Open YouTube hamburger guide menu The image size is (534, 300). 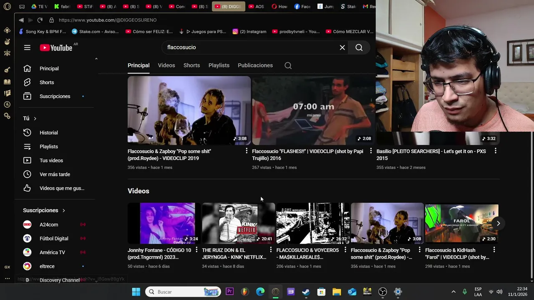pyautogui.click(x=27, y=47)
